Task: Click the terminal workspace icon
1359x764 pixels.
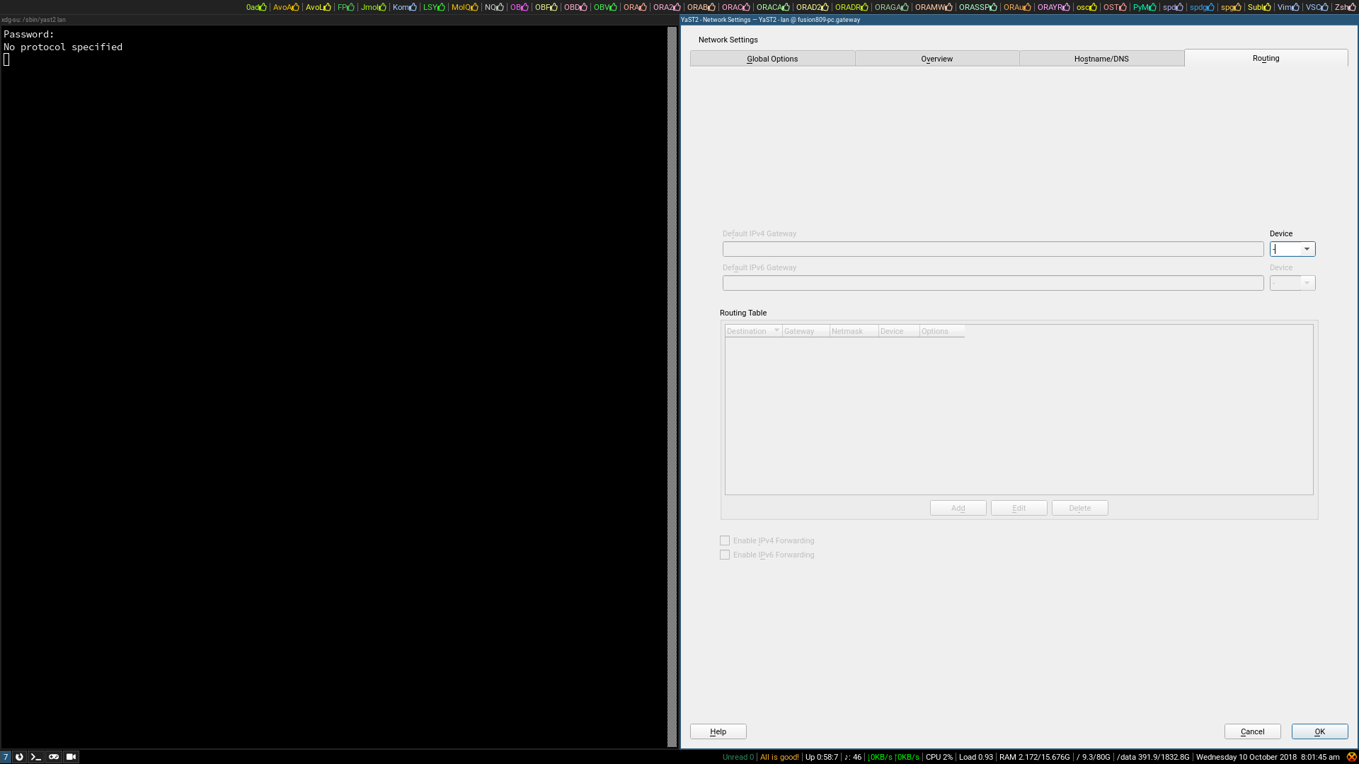Action: coord(36,757)
